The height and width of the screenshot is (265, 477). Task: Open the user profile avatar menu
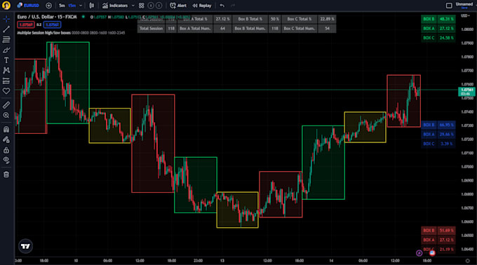[6, 5]
